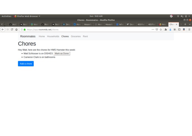Image resolution: width=192 pixels, height=136 pixels.
Task: Switch to the 'Dom' tab
Action: [131, 25]
